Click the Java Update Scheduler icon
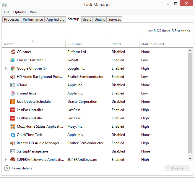195x178 pixels. (13, 102)
